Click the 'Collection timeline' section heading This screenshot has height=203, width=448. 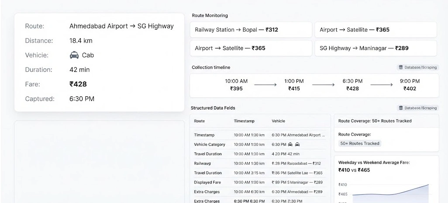click(211, 67)
